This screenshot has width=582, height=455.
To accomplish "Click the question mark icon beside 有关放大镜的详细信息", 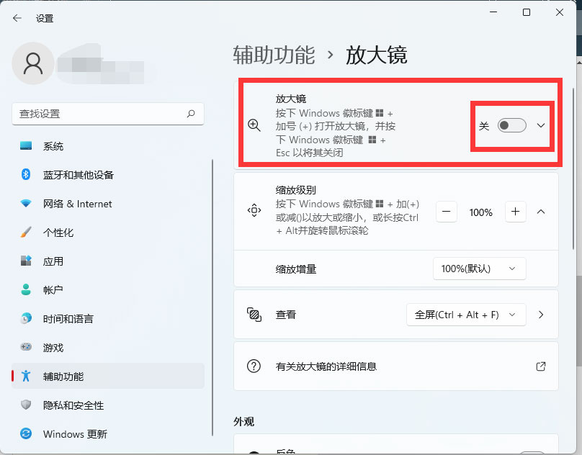I will pos(254,366).
